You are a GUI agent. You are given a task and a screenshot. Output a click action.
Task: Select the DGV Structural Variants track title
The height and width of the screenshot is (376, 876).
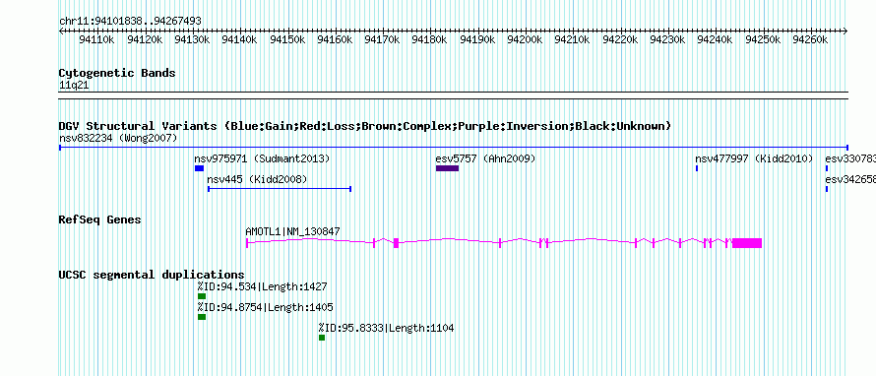365,126
